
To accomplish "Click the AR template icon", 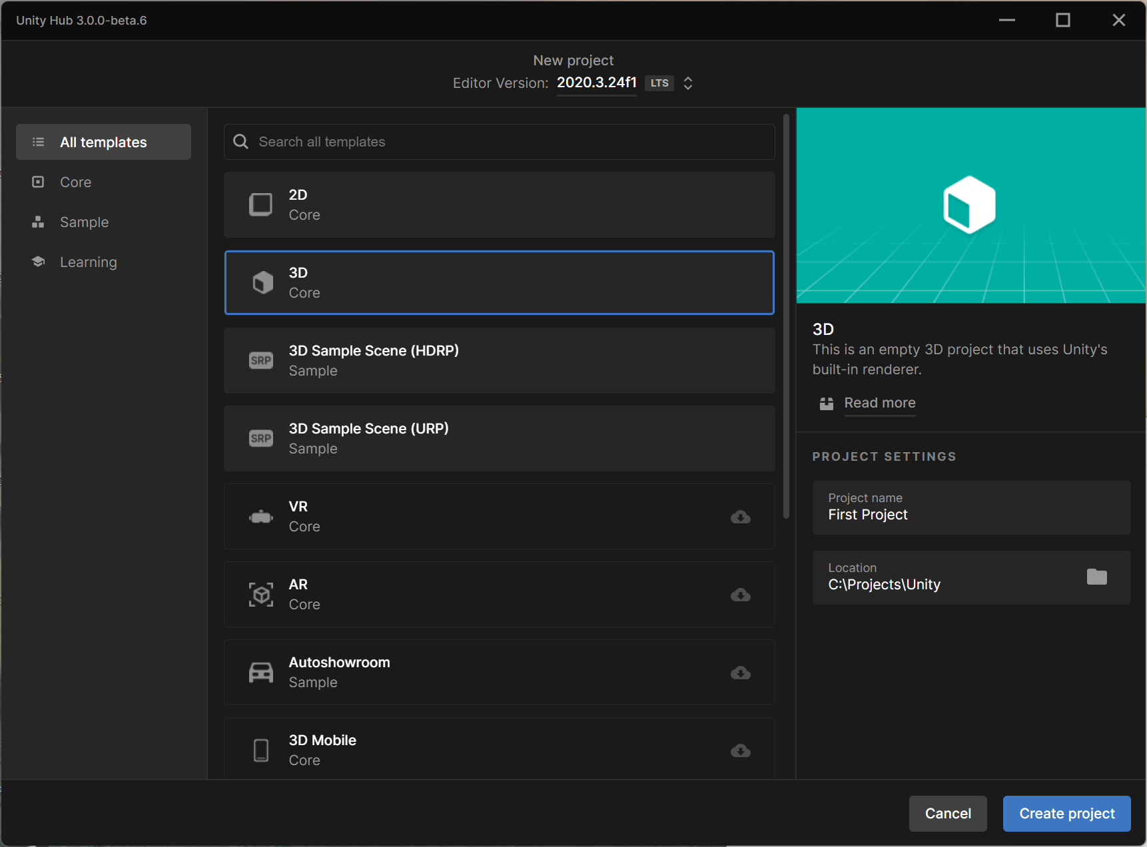I will [x=260, y=594].
